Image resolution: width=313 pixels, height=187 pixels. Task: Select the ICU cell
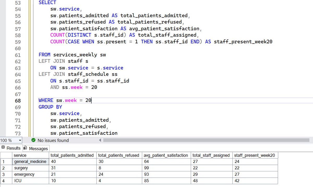coord(31,180)
